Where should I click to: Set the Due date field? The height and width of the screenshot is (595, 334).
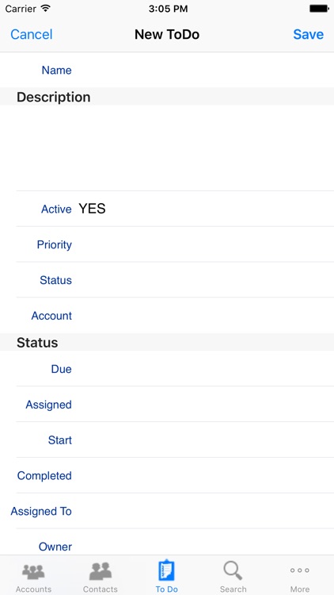click(167, 369)
